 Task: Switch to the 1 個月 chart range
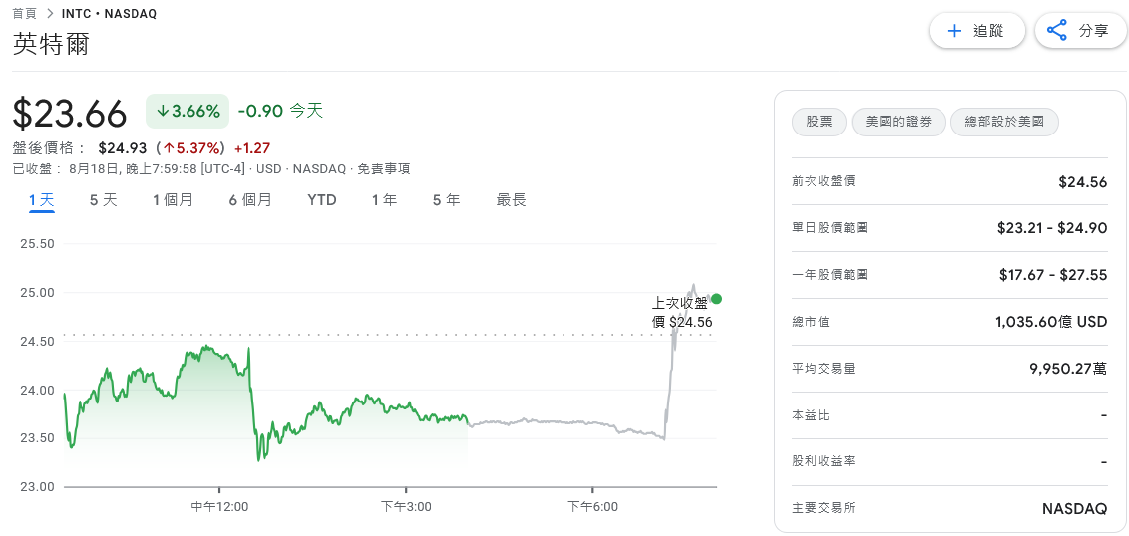pos(173,200)
